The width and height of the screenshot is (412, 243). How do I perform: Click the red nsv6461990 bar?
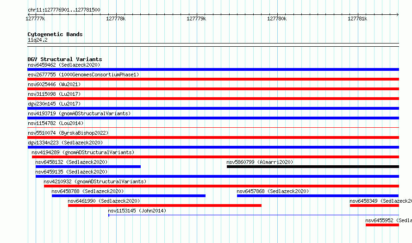[x=165, y=206]
